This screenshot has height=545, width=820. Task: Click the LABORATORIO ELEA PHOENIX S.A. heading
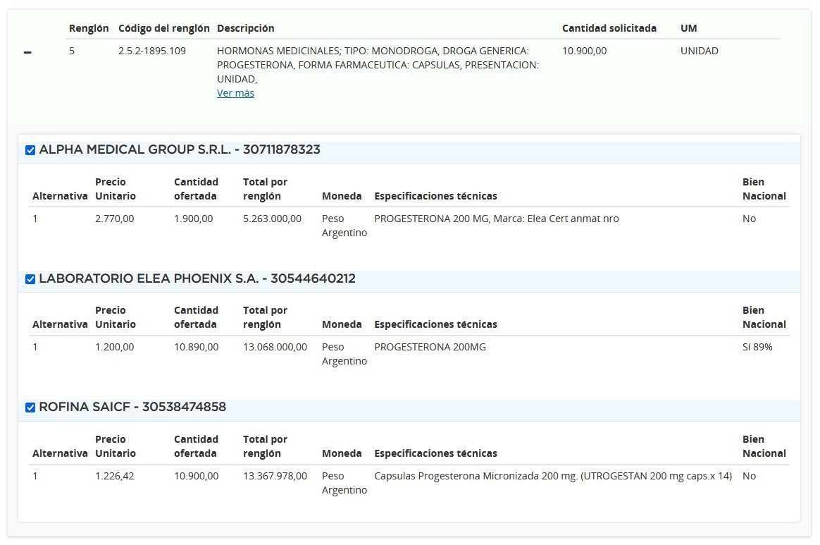[197, 278]
